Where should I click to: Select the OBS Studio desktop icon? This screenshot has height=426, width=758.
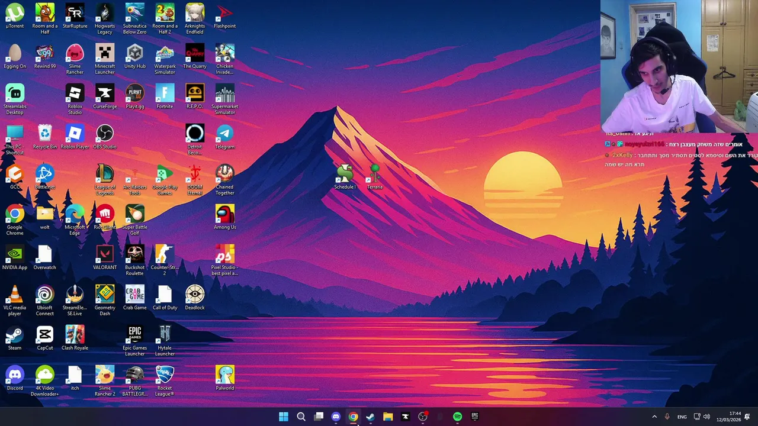click(x=105, y=137)
